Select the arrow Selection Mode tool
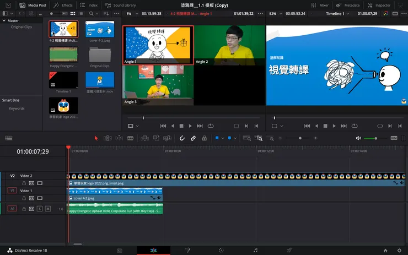Image resolution: width=408 pixels, height=255 pixels. (96, 138)
